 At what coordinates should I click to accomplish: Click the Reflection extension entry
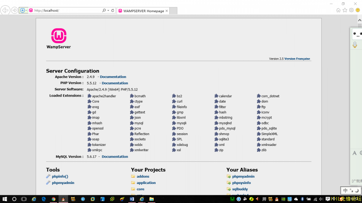tap(139, 134)
